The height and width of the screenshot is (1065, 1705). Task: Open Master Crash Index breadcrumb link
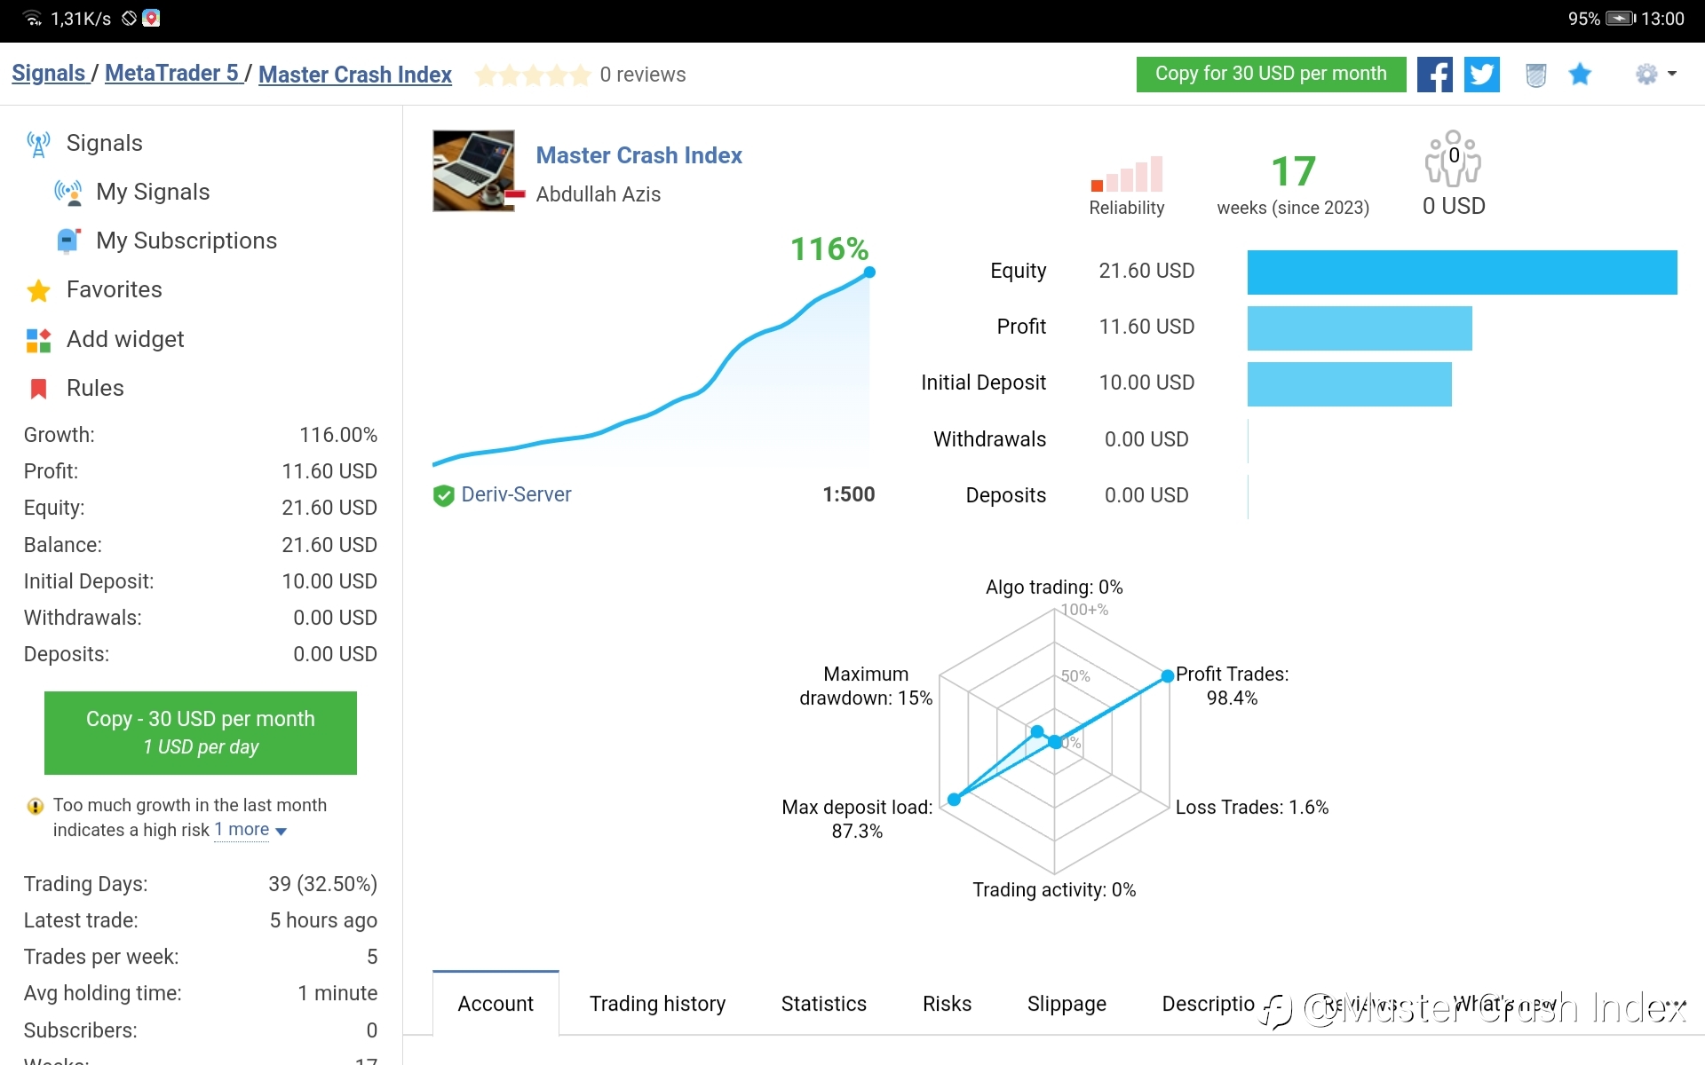[355, 75]
